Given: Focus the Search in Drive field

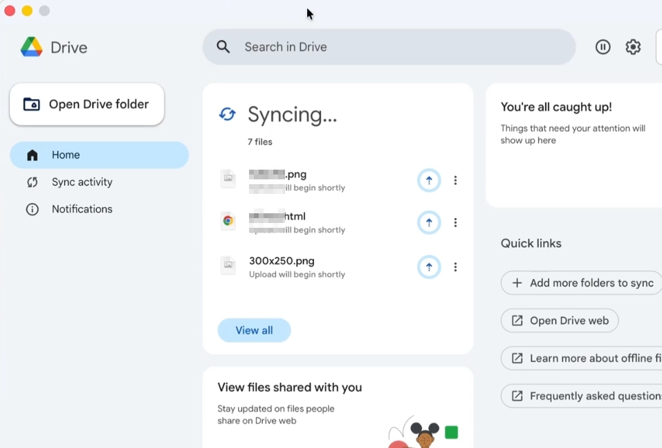Looking at the screenshot, I should [x=389, y=47].
